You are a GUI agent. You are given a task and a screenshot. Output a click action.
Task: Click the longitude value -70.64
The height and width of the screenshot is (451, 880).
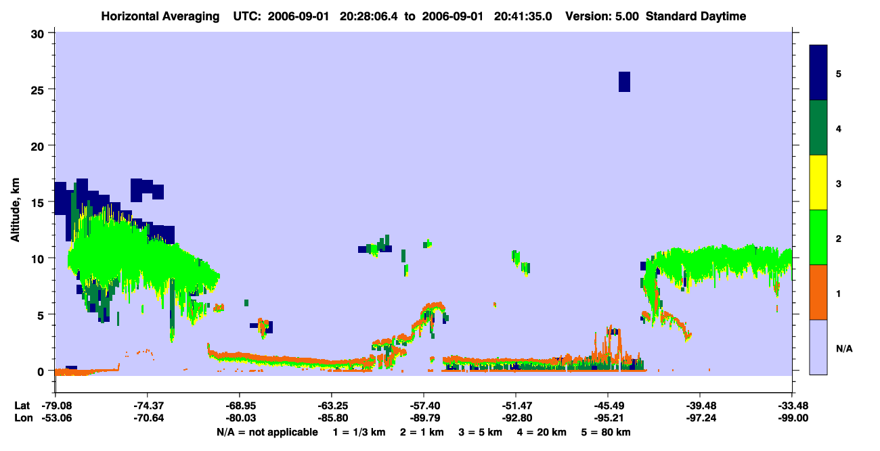[x=147, y=419]
